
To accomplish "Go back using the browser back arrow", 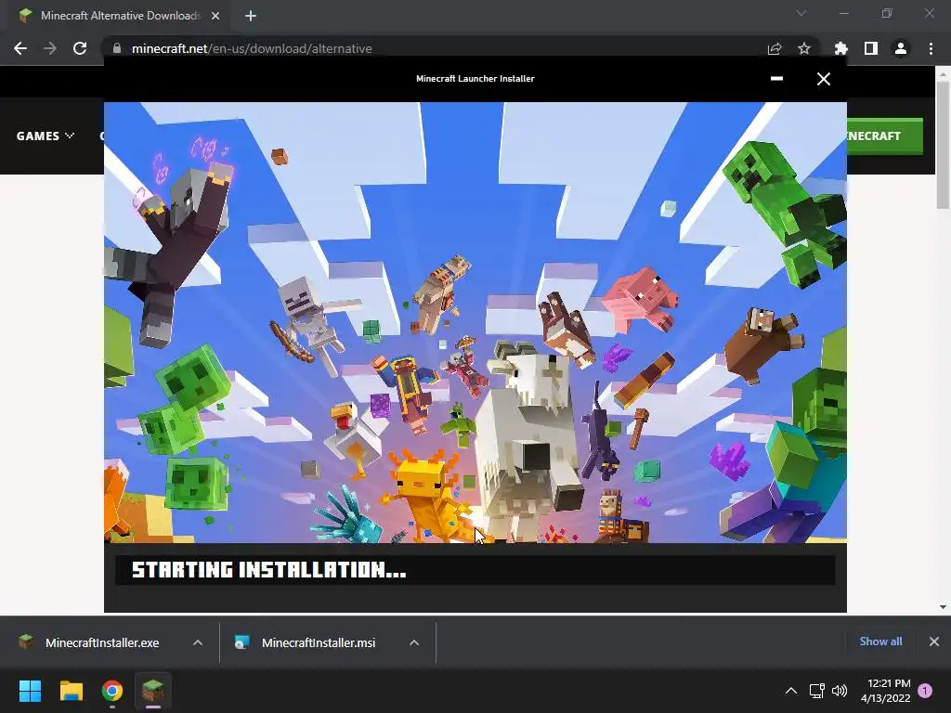I will coord(20,48).
